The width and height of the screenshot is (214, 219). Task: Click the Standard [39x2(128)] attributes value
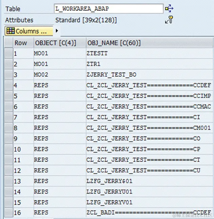(86, 20)
